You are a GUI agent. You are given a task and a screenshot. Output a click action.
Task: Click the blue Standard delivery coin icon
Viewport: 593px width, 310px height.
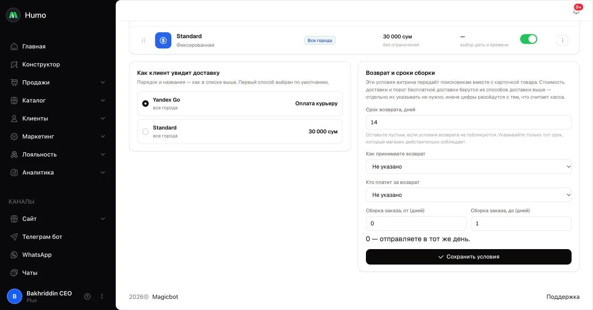click(x=163, y=40)
